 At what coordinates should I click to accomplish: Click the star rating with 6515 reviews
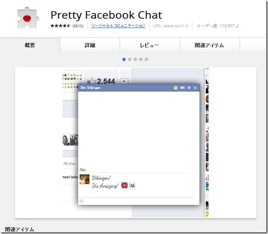[60, 26]
